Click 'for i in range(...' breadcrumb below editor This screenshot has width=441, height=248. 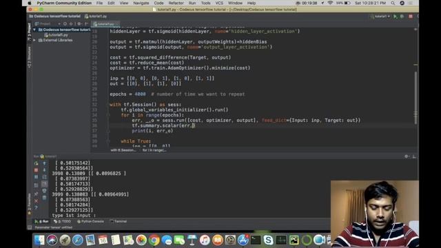coord(154,150)
